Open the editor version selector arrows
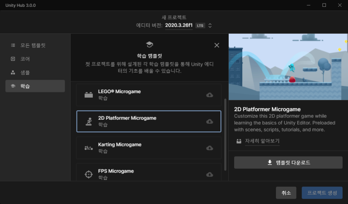 coord(210,26)
